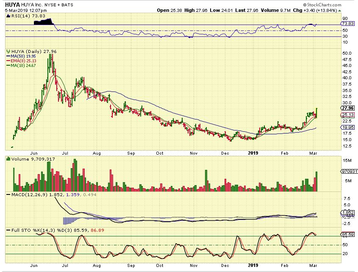This screenshot has width=358, height=272.
Task: Click the MA(50) blue legend line
Action: (8, 56)
